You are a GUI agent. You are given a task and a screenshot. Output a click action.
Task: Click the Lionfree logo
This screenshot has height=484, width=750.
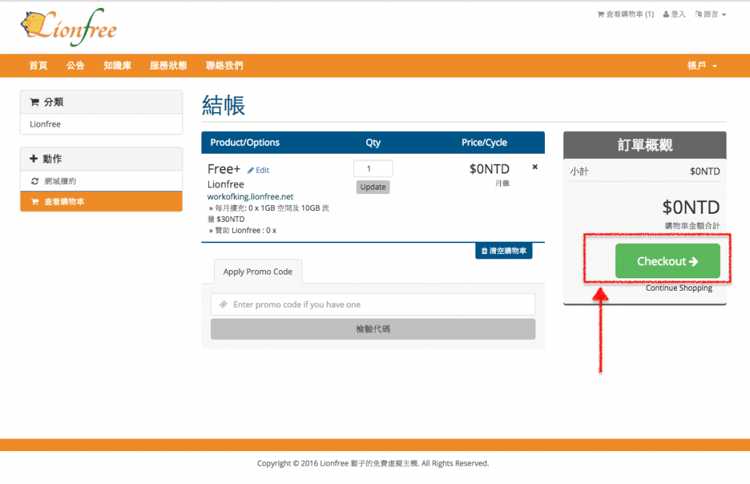[x=69, y=27]
